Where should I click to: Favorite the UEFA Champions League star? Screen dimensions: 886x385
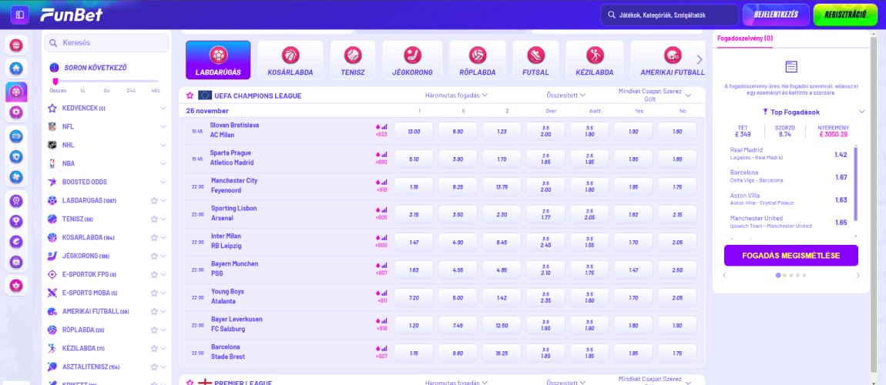pyautogui.click(x=190, y=95)
